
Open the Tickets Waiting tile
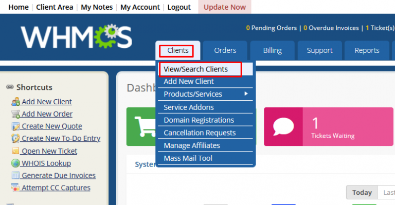click(329, 126)
